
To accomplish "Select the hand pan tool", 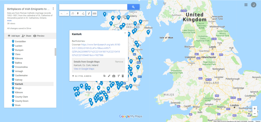I will [x=72, y=13].
